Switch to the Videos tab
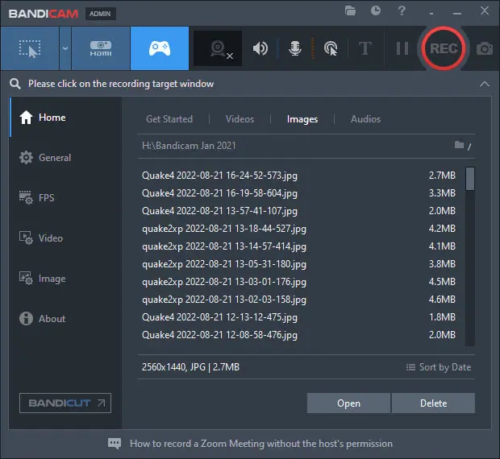Screen dimensions: 500x459 (x=240, y=119)
